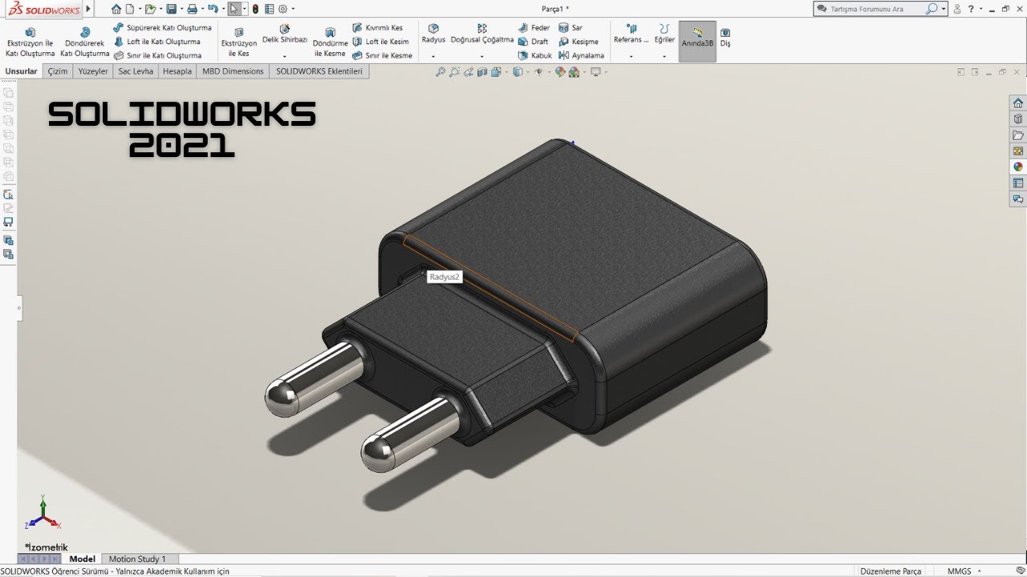Viewport: 1027px width, 577px height.
Task: Open SOLIDWORKS Resources home task pane icon
Action: 1018,103
